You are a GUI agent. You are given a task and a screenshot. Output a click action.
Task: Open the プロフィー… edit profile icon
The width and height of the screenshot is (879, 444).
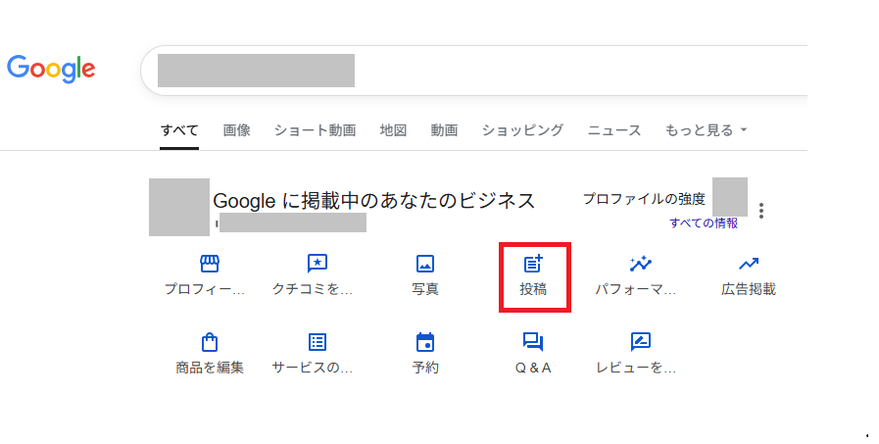point(210,264)
